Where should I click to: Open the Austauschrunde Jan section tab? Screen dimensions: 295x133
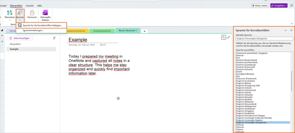[77, 31]
